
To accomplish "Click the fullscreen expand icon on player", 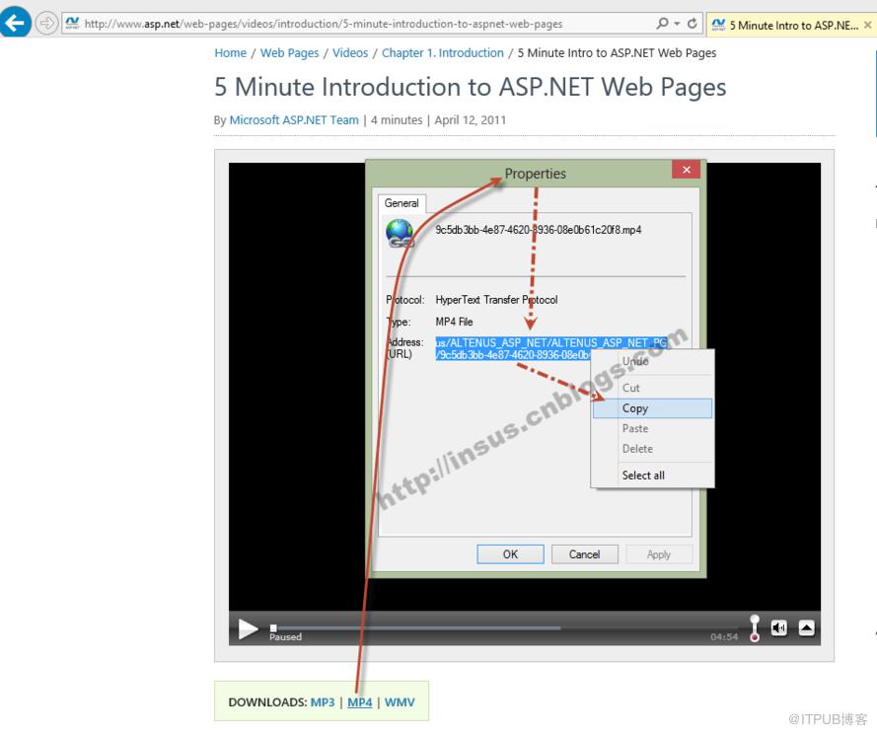I will coord(806,627).
